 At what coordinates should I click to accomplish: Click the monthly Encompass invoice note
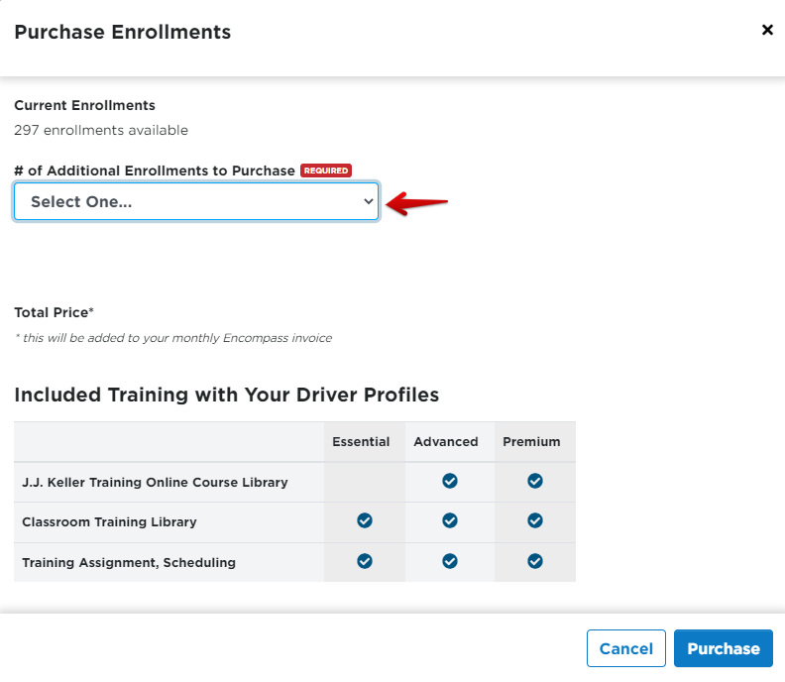pos(173,338)
